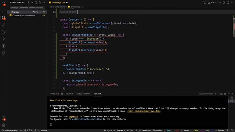The width and height of the screenshot is (235, 132).
Task: Add a new terminal with plus icon
Action: (216, 94)
